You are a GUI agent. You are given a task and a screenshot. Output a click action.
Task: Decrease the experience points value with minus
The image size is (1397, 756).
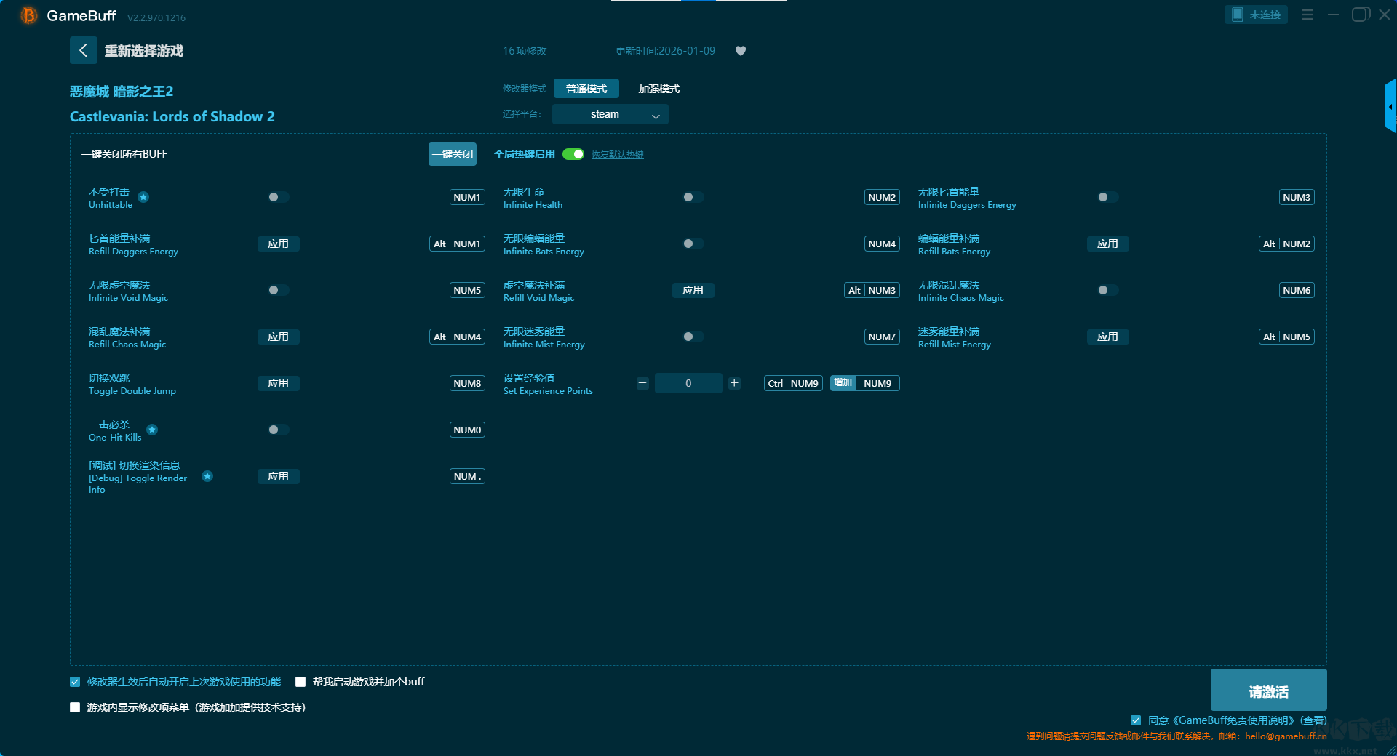click(x=642, y=383)
